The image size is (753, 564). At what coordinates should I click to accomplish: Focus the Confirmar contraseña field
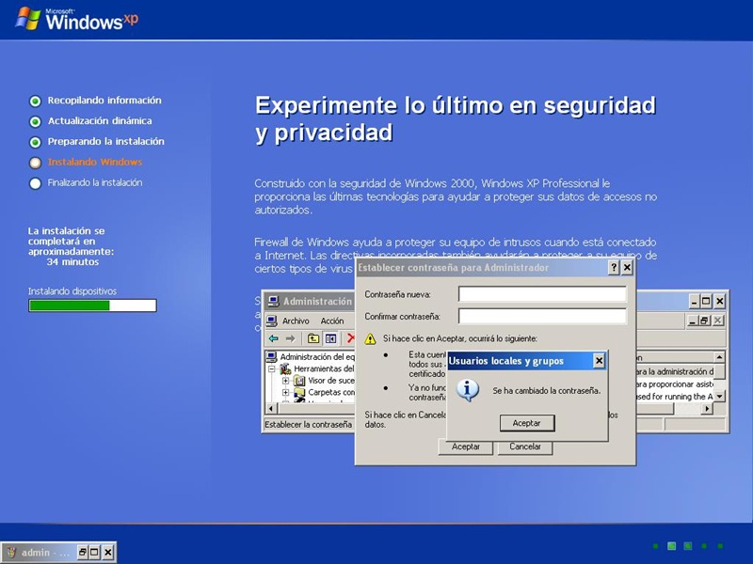542,316
